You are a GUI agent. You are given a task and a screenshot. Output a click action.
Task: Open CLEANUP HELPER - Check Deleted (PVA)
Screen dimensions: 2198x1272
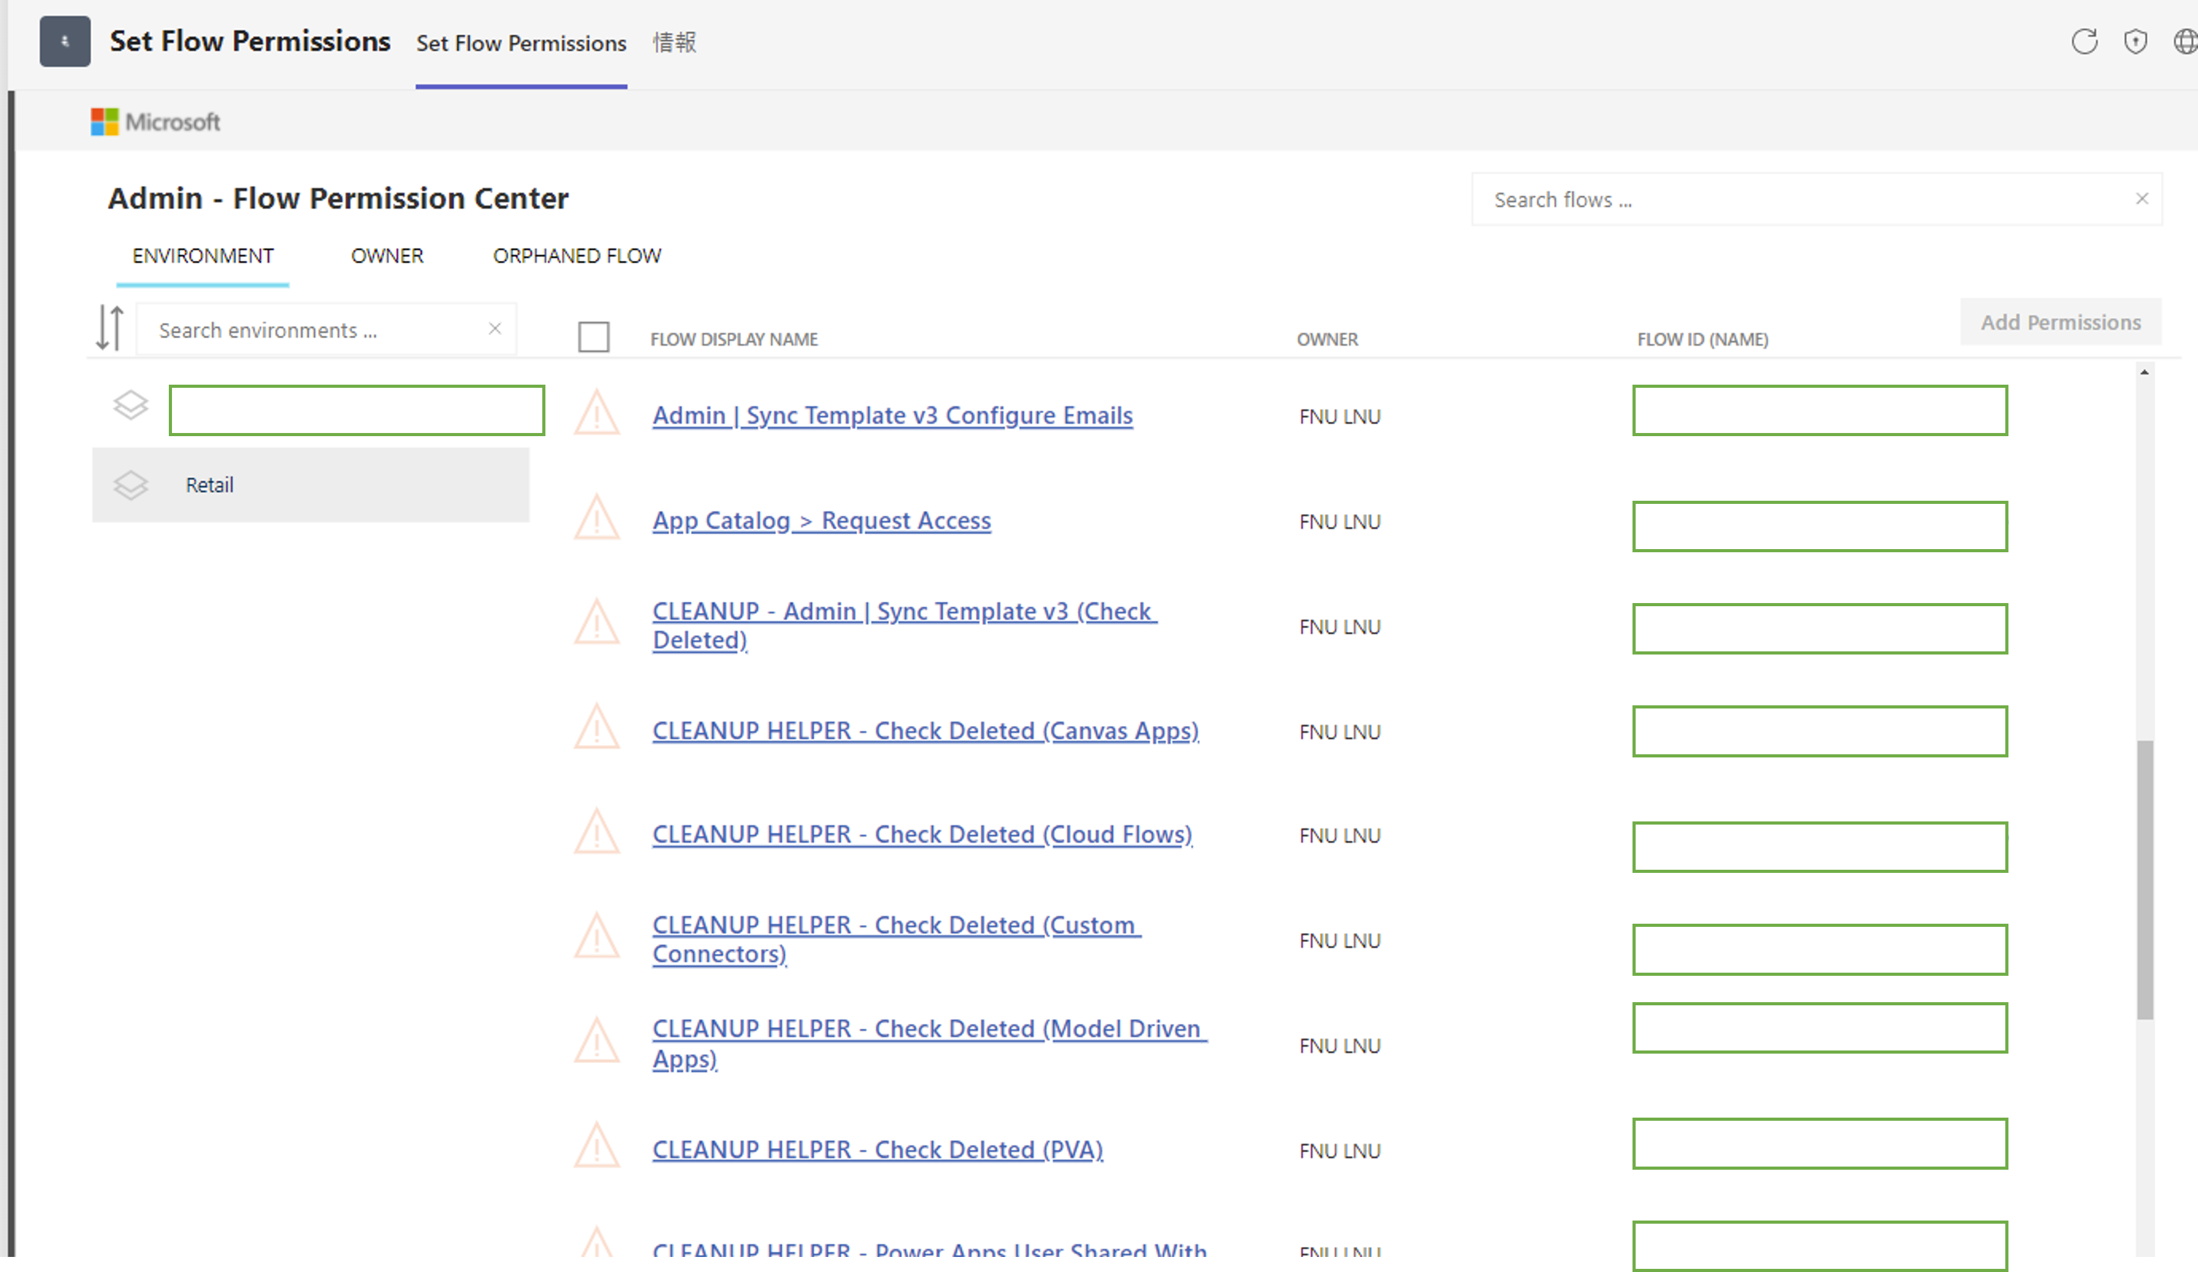(x=877, y=1150)
